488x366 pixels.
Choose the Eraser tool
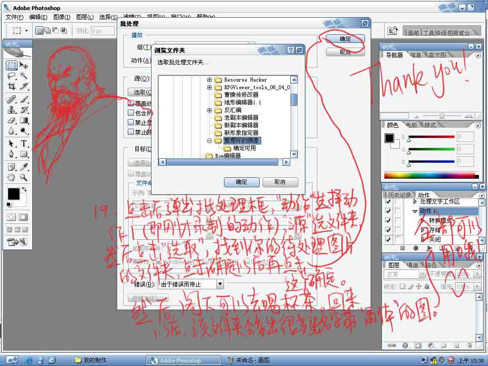11,121
